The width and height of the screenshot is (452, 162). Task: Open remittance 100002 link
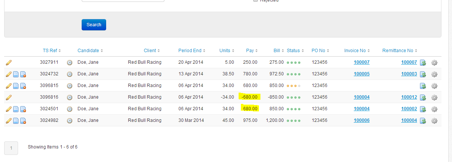click(x=409, y=109)
